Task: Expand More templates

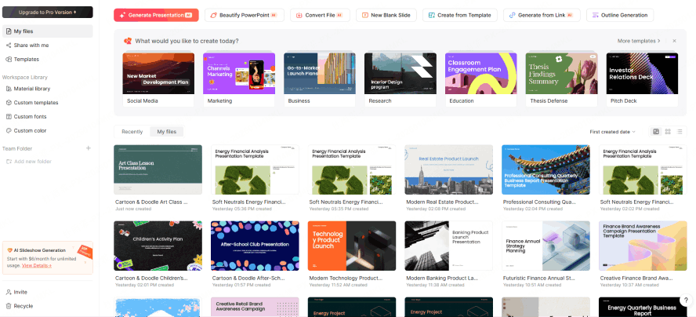Action: tap(638, 41)
